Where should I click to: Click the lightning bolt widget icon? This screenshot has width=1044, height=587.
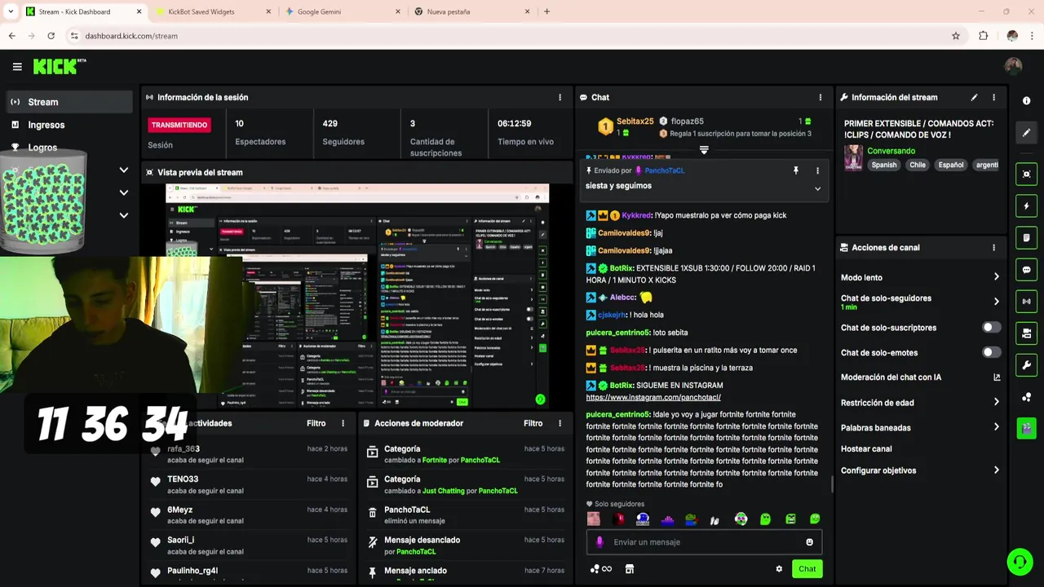pyautogui.click(x=1026, y=206)
